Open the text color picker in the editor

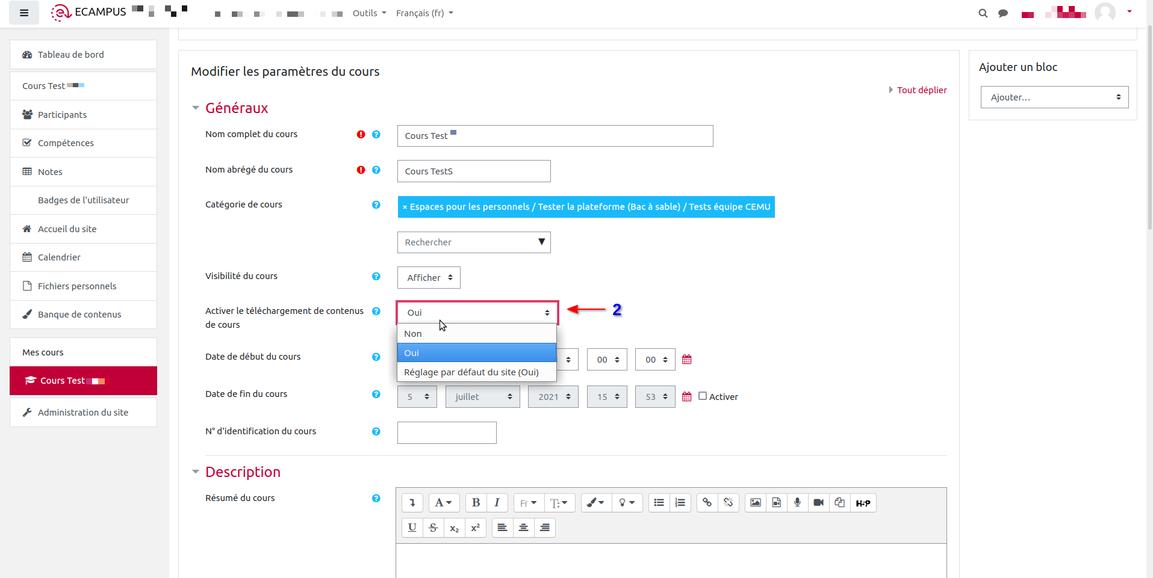(595, 503)
